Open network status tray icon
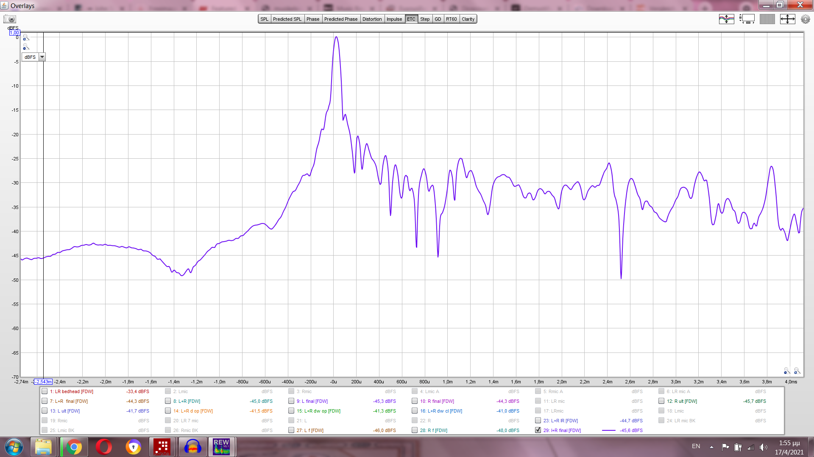Image resolution: width=814 pixels, height=457 pixels. pyautogui.click(x=751, y=447)
